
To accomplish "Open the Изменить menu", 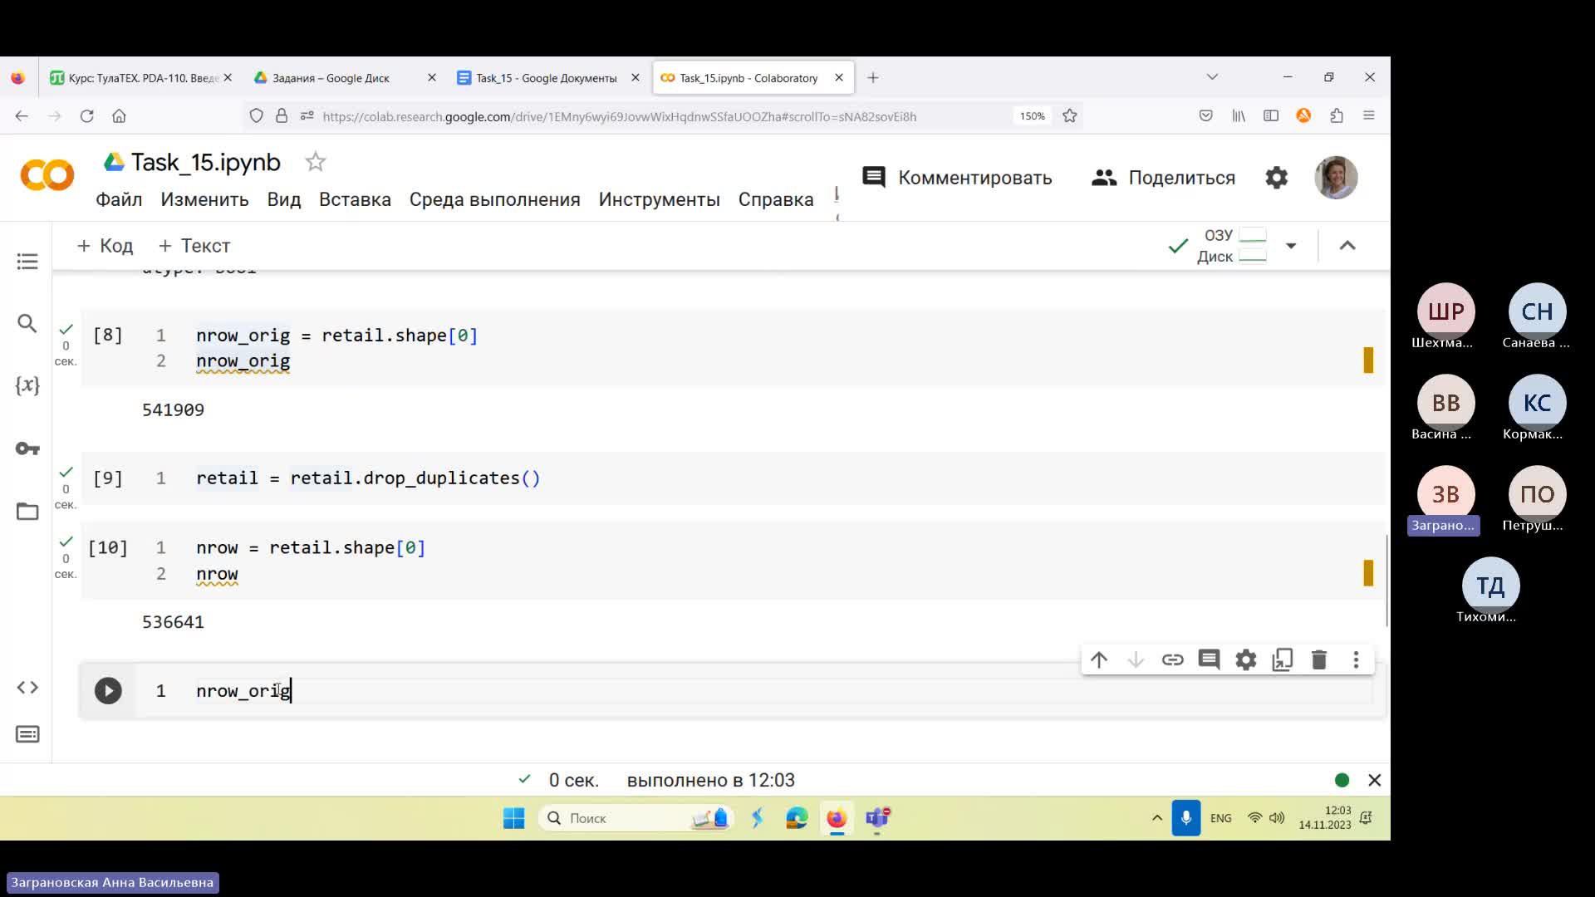I will click(x=204, y=200).
